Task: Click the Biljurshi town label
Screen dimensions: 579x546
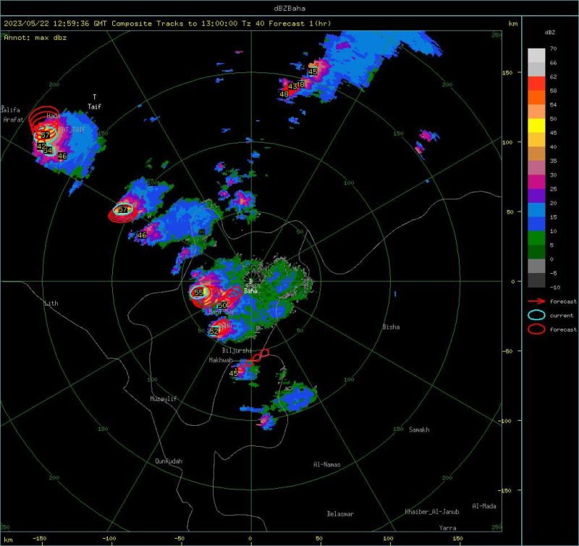Action: pos(237,350)
